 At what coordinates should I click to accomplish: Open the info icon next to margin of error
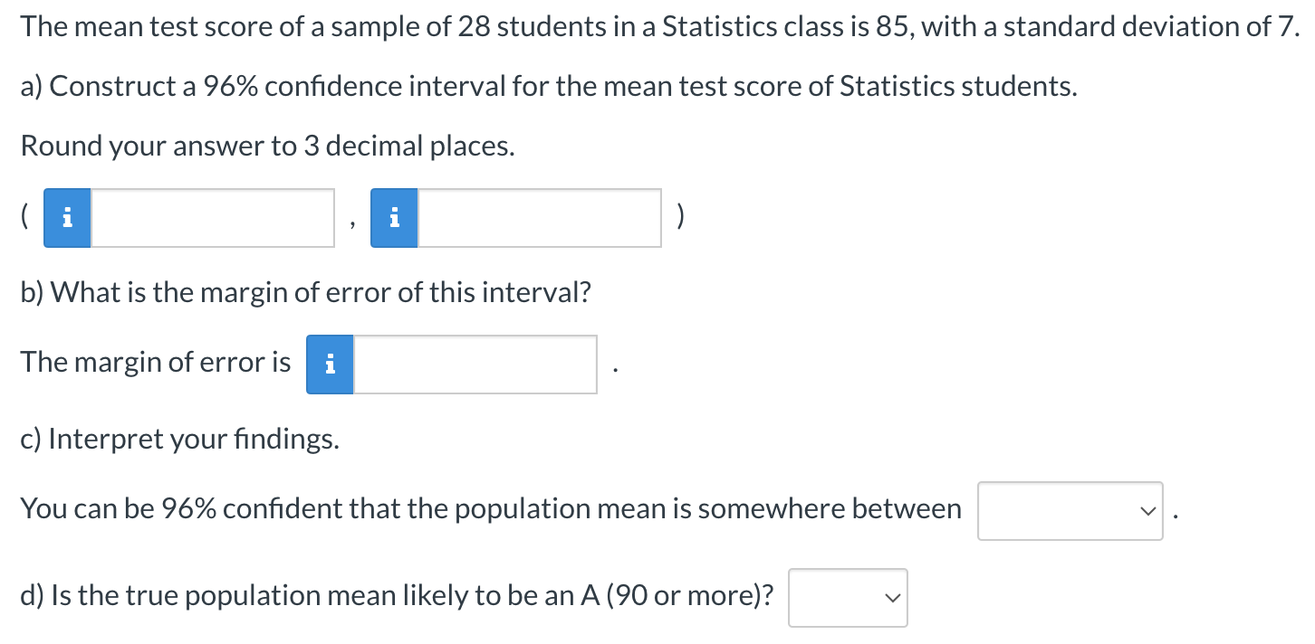click(330, 365)
